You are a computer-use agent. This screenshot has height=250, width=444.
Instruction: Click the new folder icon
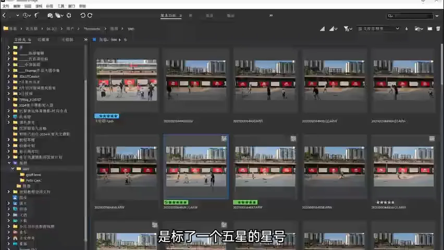coord(430,29)
